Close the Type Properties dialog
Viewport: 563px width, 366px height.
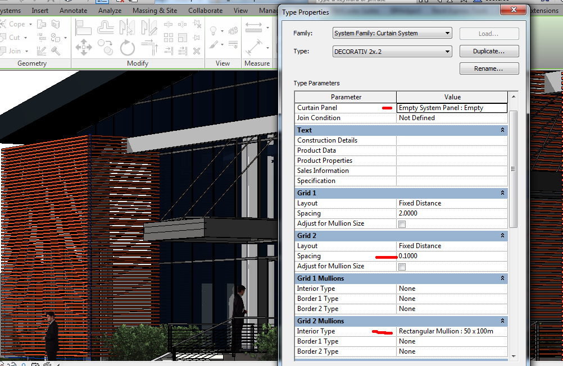point(514,10)
